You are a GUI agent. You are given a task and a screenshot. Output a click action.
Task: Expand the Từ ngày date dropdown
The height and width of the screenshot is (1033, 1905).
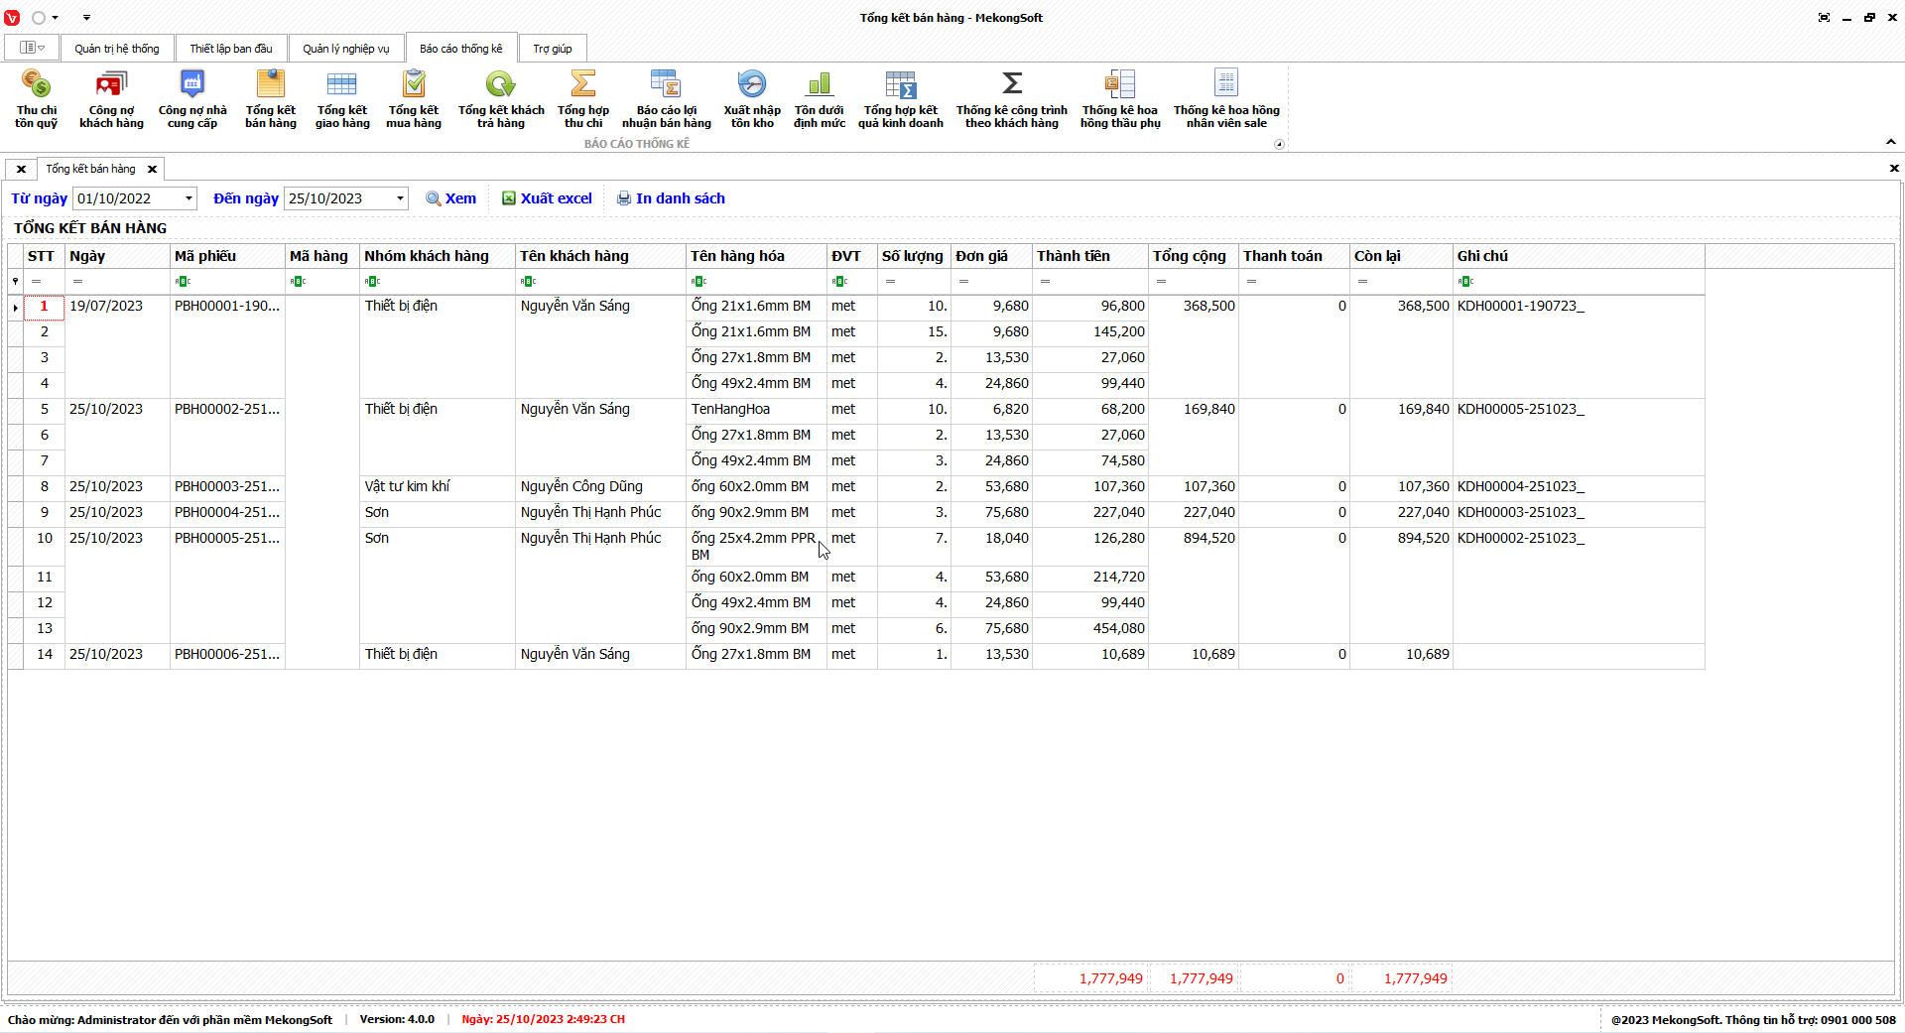coord(189,198)
